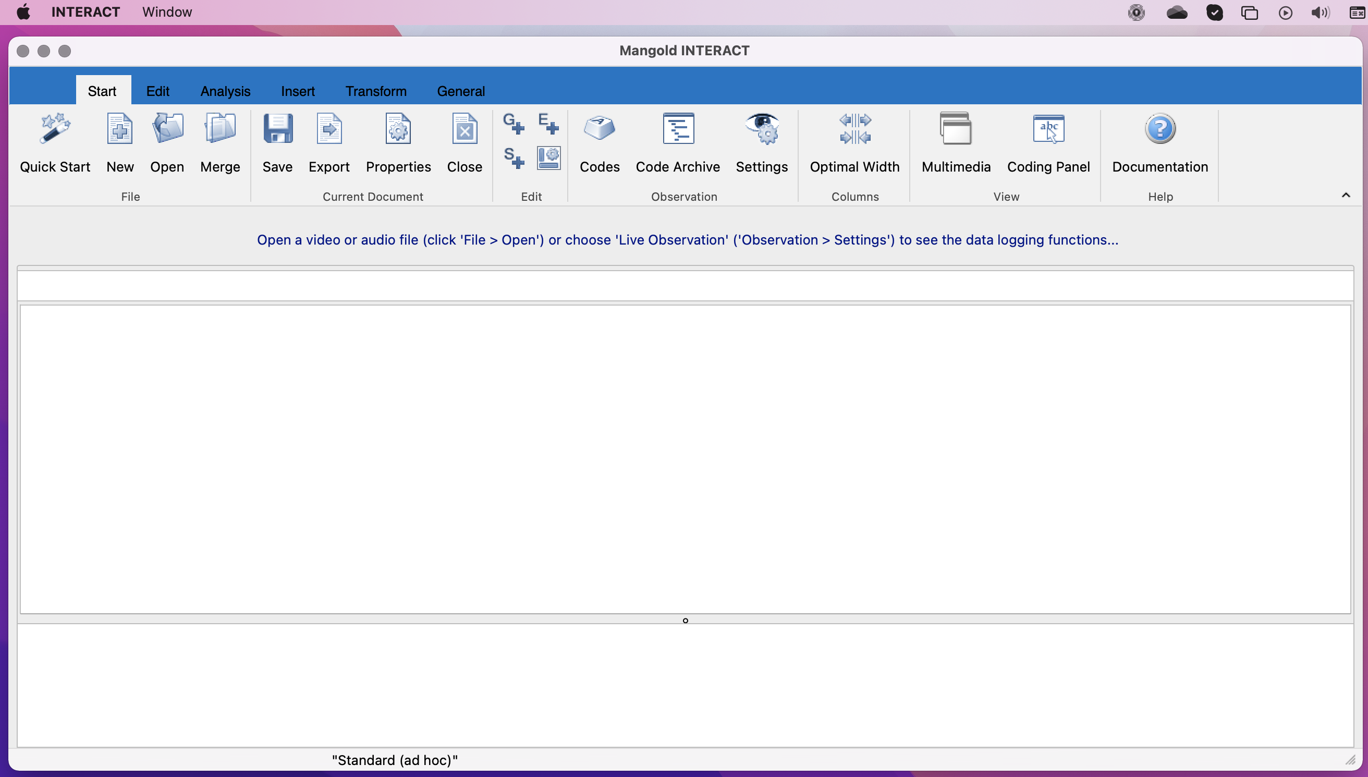Export the current document
This screenshot has height=777, width=1368.
coord(329,143)
